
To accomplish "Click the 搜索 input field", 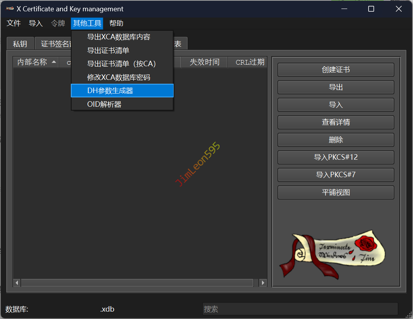I will coord(300,309).
